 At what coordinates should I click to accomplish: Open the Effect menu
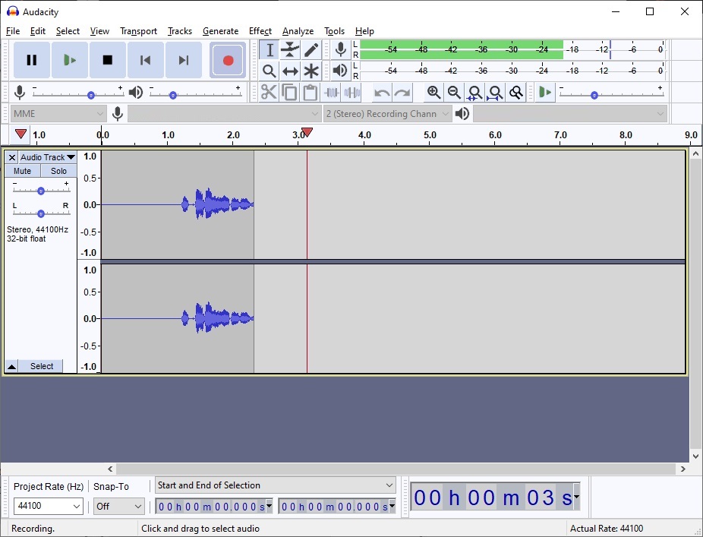tap(260, 31)
